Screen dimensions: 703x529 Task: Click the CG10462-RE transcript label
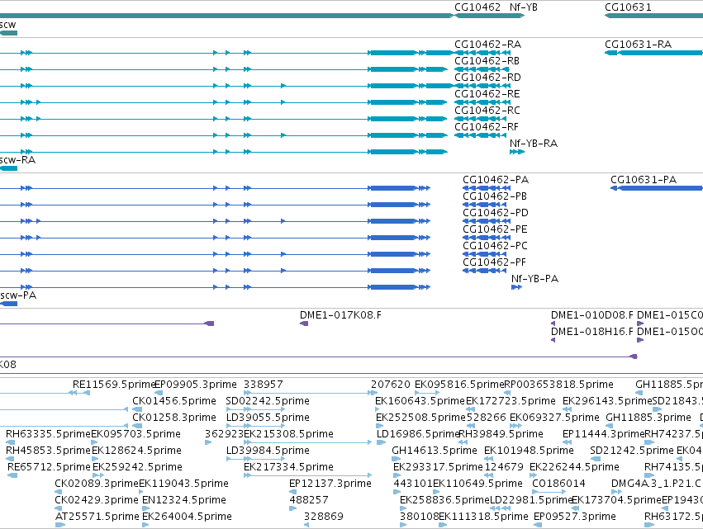[487, 94]
